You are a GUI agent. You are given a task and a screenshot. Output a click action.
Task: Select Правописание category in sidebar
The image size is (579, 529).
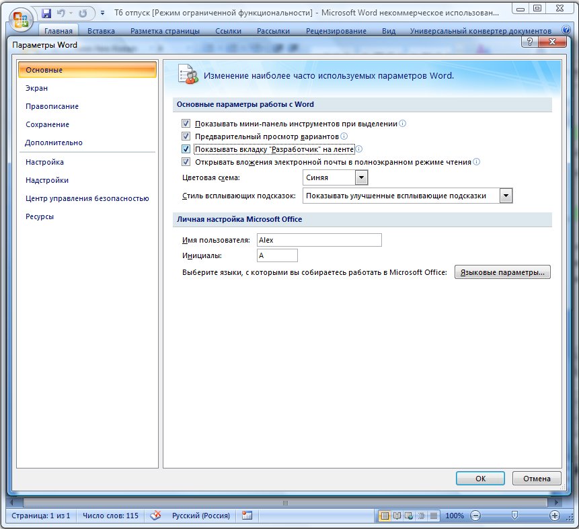tap(87, 106)
